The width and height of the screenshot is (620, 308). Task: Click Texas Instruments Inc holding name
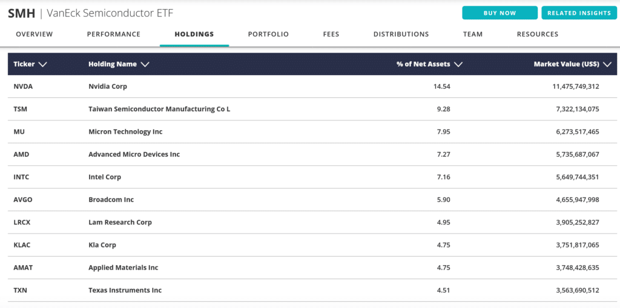point(125,290)
